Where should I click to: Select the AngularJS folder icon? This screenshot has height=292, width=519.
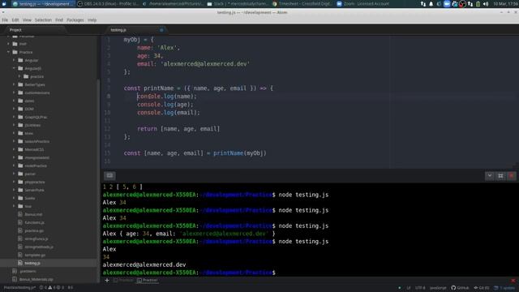tap(20, 68)
